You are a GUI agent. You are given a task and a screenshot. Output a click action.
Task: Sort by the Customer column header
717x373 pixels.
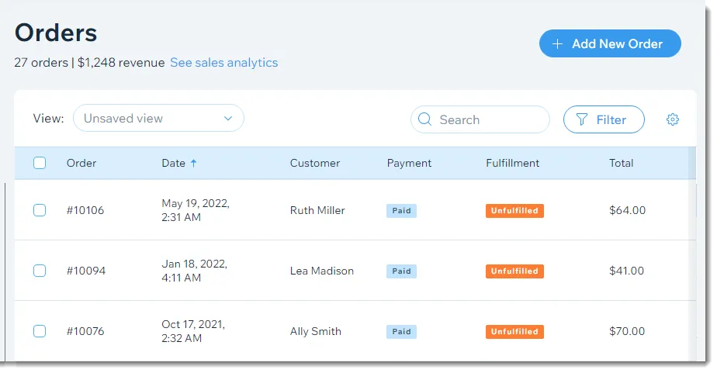point(314,163)
